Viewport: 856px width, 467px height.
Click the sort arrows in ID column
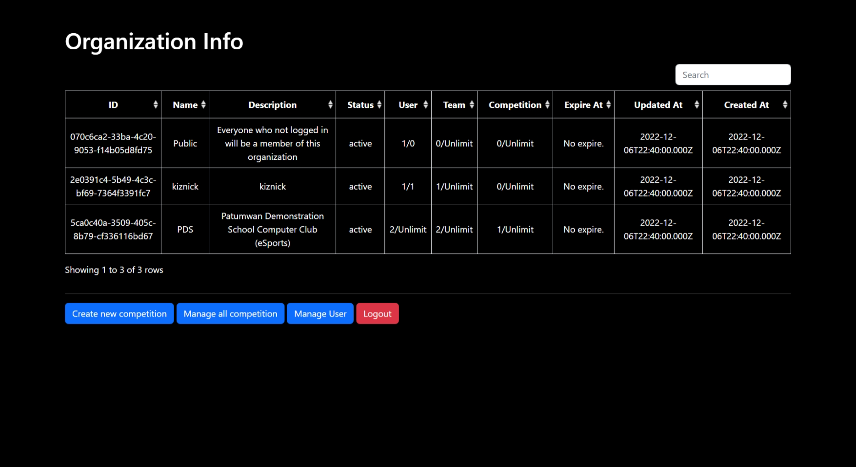(x=156, y=105)
